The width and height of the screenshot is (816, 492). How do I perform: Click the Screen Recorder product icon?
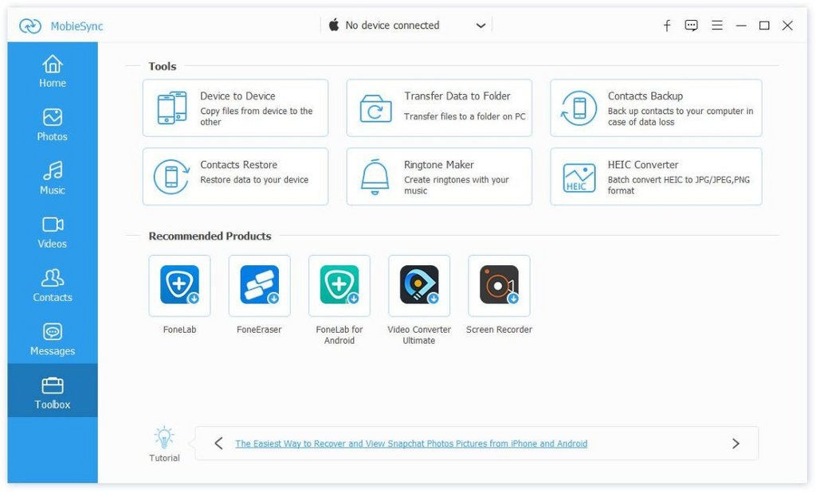[499, 285]
